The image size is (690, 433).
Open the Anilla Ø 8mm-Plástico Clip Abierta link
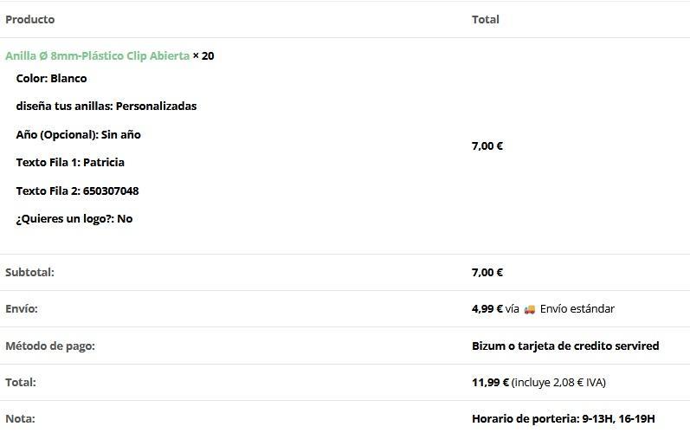[97, 56]
